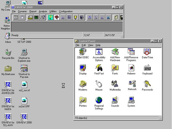Select the so2srf.SRF file icon
The width and height of the screenshot is (172, 129).
coord(24,102)
